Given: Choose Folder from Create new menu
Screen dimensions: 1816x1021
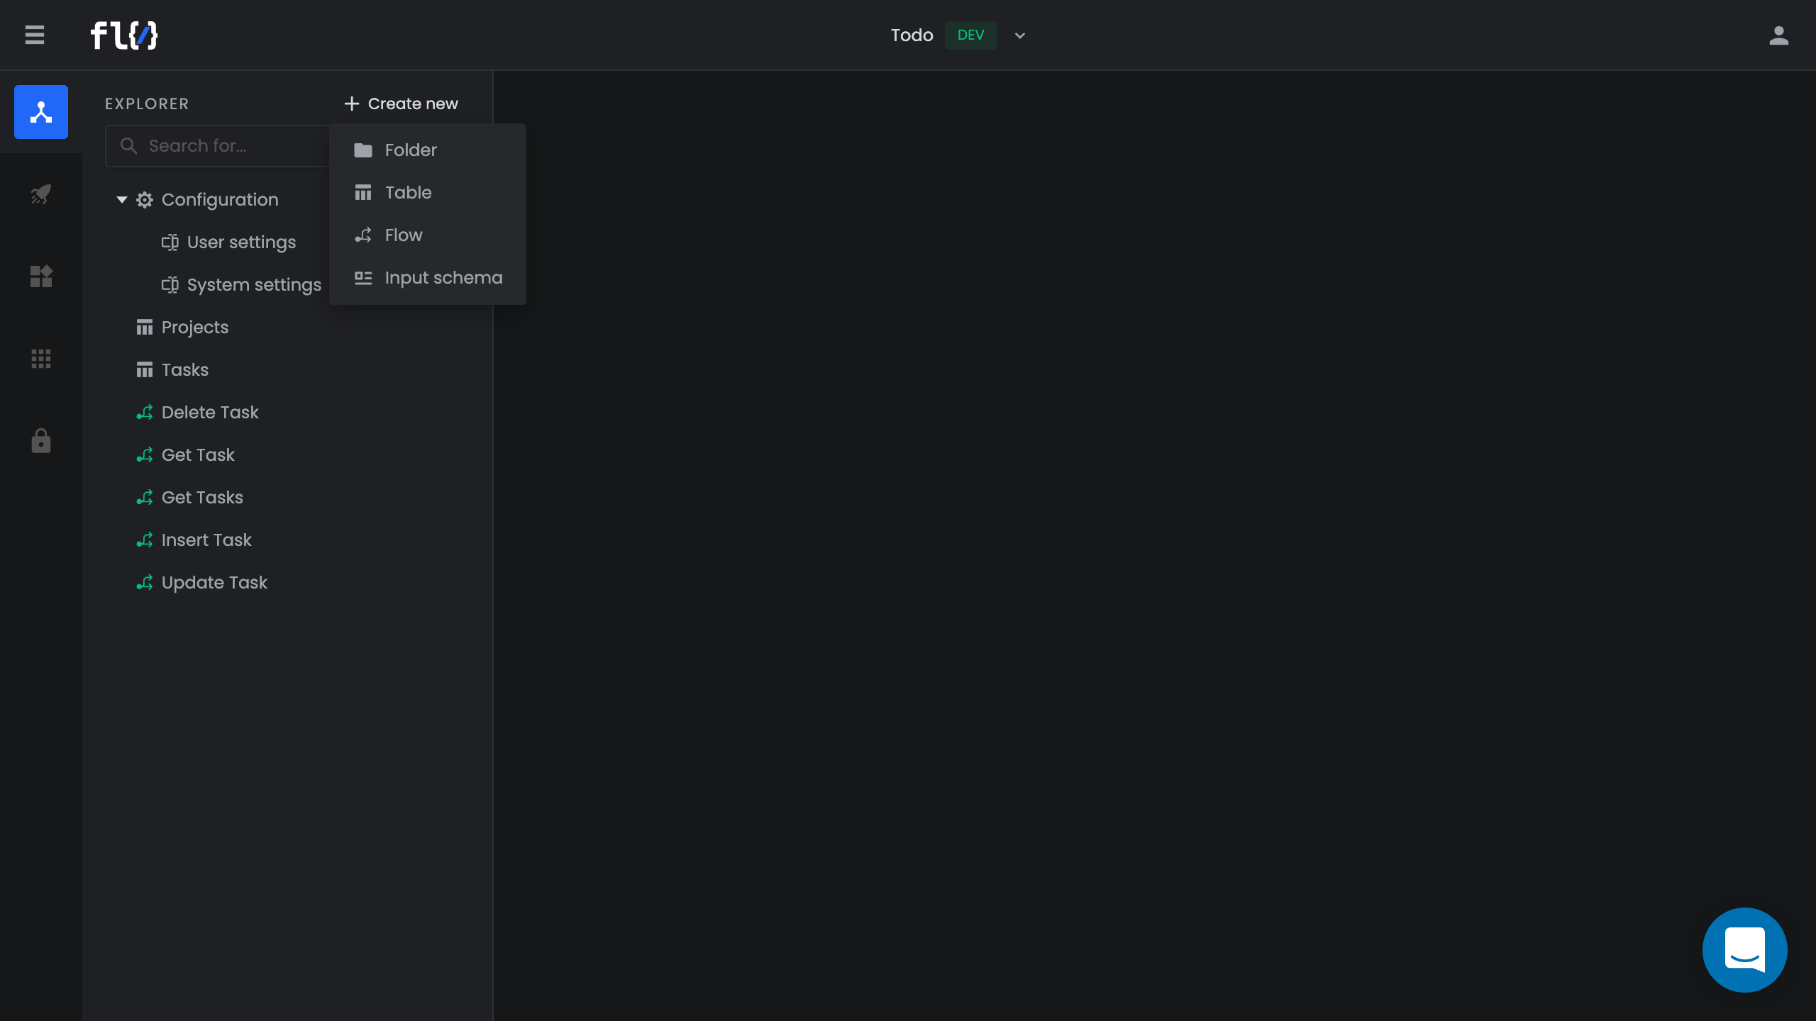Looking at the screenshot, I should [411, 150].
